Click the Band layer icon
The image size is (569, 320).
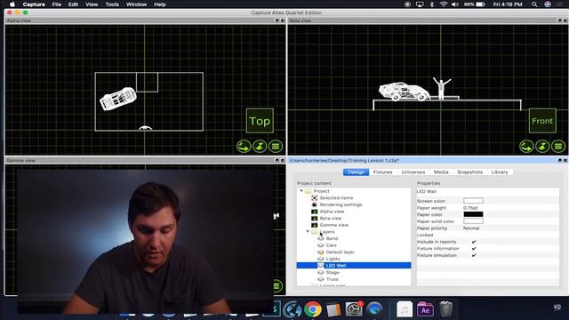coord(321,238)
